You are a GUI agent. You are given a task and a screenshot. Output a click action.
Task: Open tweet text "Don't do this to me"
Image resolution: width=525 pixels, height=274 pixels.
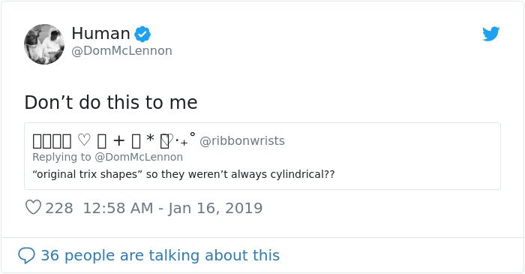coord(111,103)
